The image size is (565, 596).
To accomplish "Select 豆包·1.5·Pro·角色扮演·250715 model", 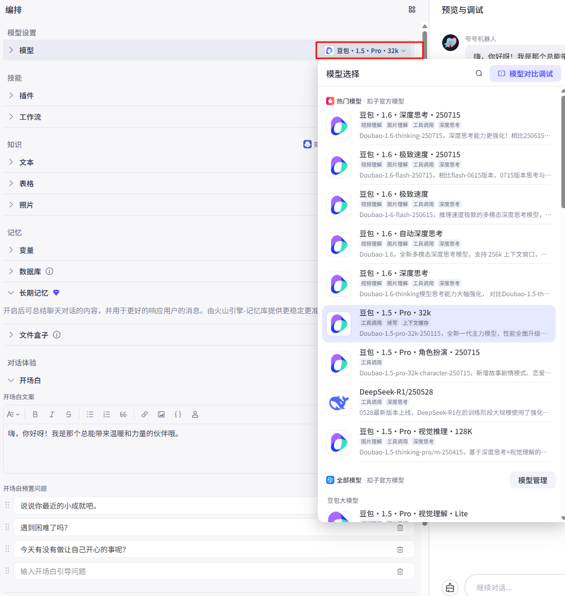I will [439, 363].
